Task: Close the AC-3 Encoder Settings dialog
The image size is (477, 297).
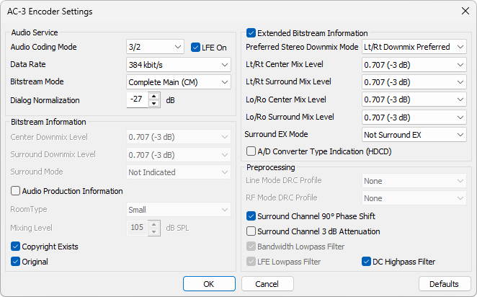Action: tap(465, 11)
